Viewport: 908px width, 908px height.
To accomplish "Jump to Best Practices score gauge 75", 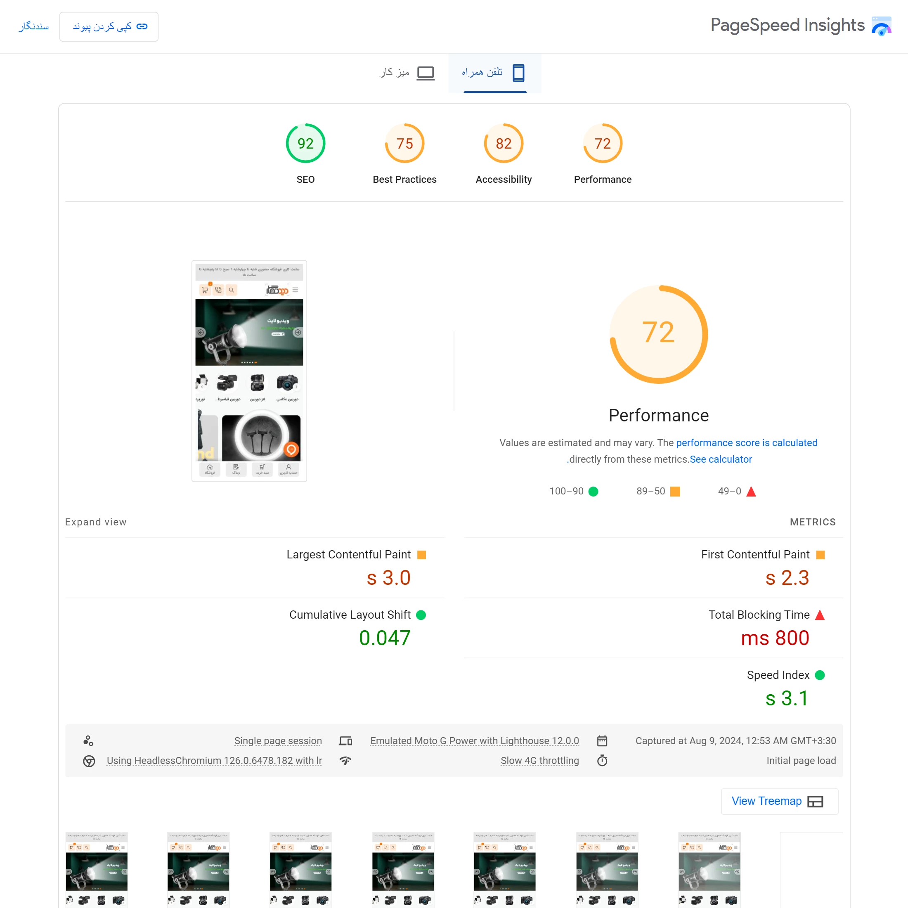I will pyautogui.click(x=404, y=143).
